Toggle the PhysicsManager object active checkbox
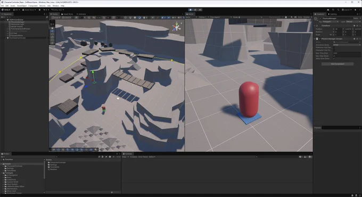Screen dimensions: 362x197 coord(320,18)
